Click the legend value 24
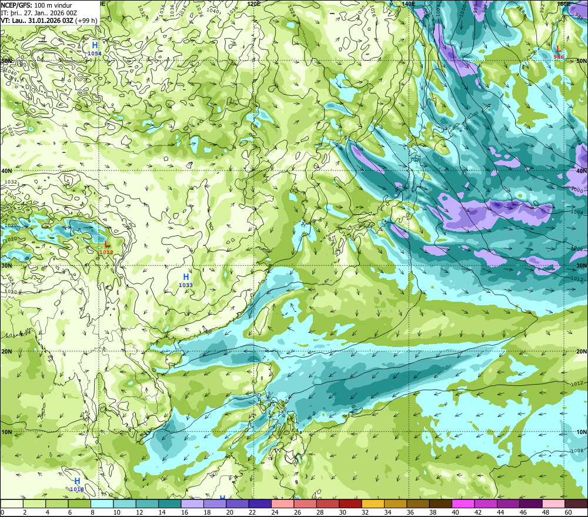Image resolution: width=588 pixels, height=517 pixels. coord(275,512)
